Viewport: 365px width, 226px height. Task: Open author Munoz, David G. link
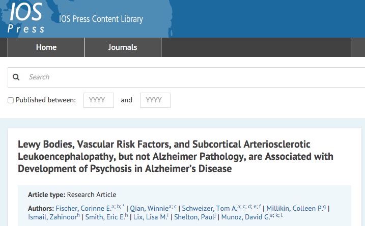pos(245,217)
